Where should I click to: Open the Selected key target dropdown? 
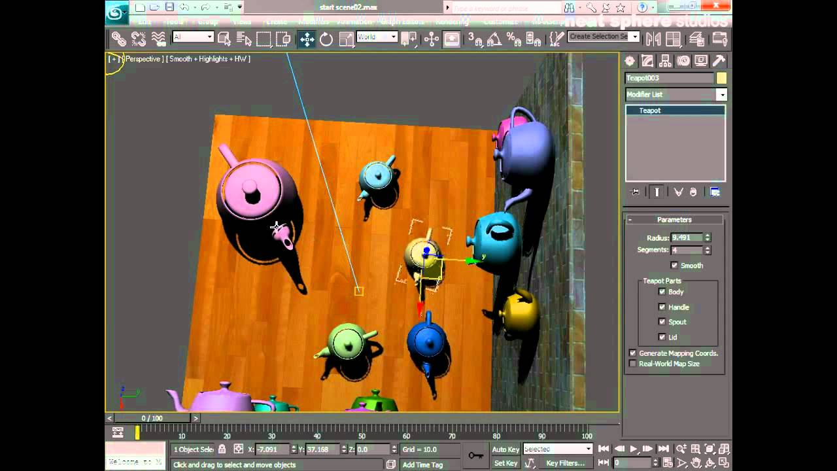click(x=558, y=449)
